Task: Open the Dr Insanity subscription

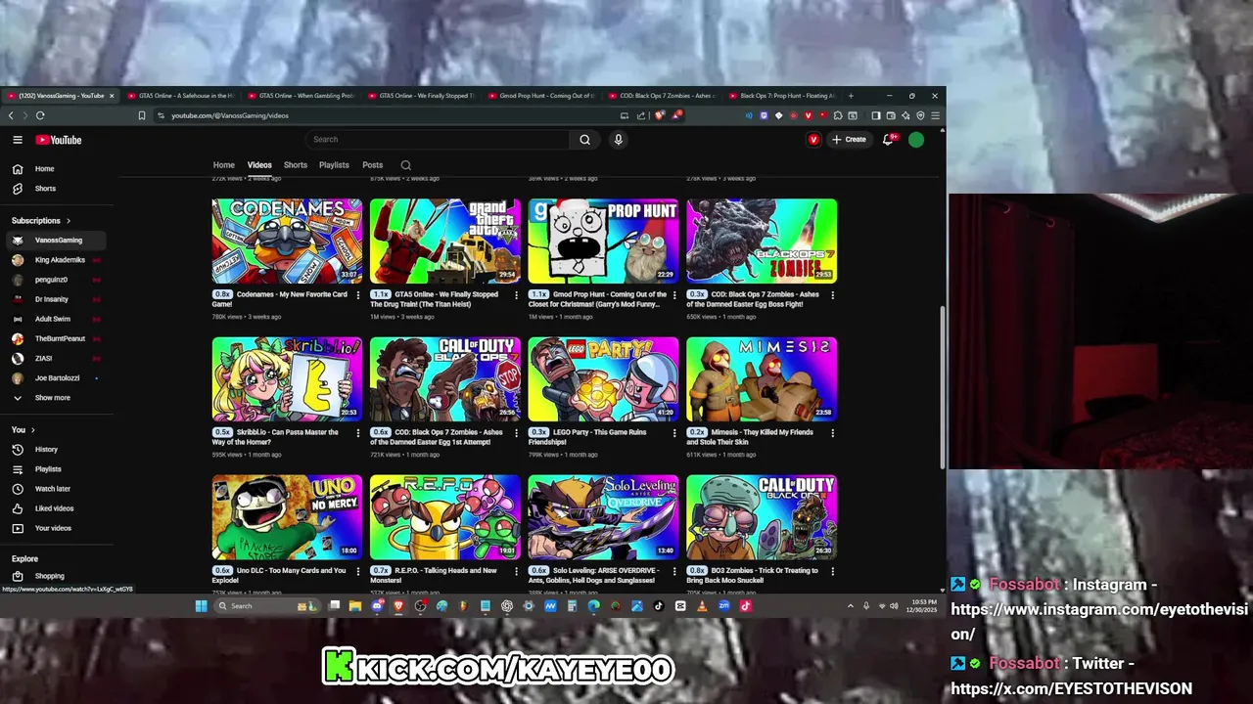Action: coord(58,299)
